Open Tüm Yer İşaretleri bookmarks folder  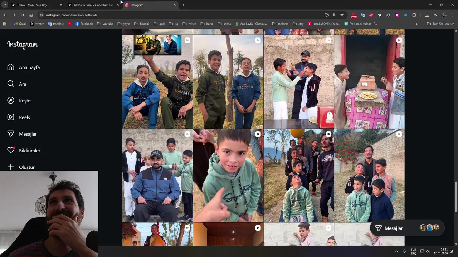tap(440, 24)
